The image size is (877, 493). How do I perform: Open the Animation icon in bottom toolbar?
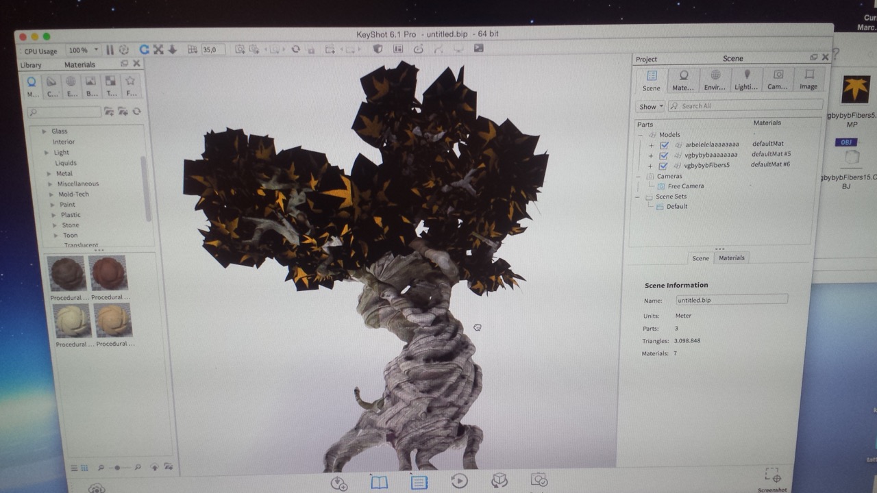[x=459, y=481]
